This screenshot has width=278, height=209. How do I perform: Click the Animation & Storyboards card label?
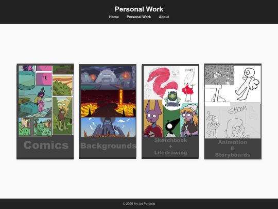(x=233, y=149)
